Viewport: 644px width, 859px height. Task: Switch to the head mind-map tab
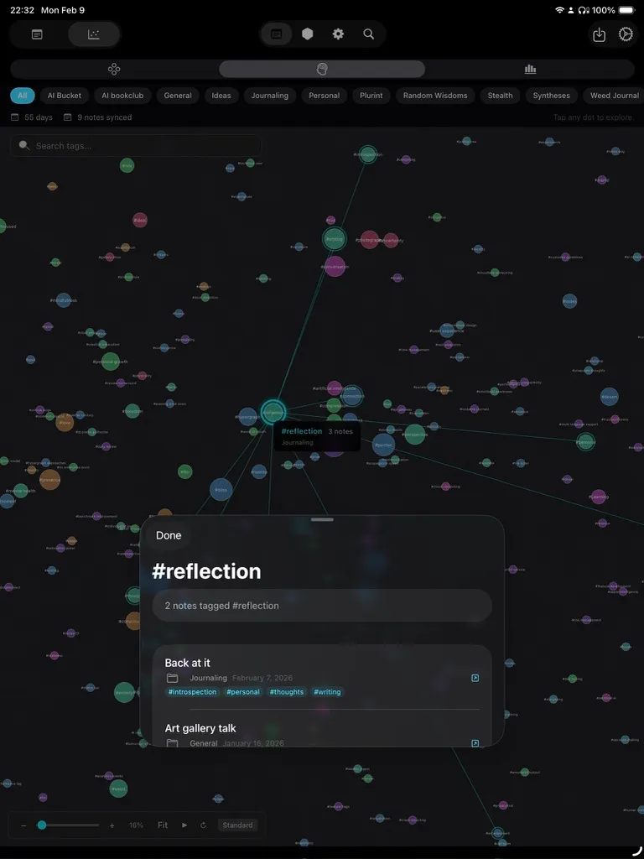point(322,69)
